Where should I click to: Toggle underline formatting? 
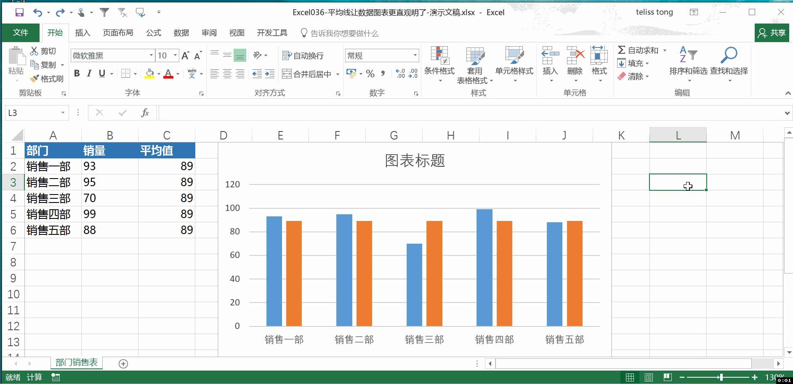tap(102, 74)
